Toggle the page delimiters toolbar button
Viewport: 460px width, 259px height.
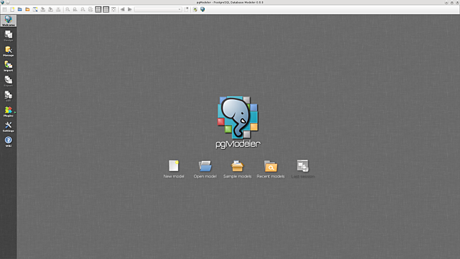point(114,10)
